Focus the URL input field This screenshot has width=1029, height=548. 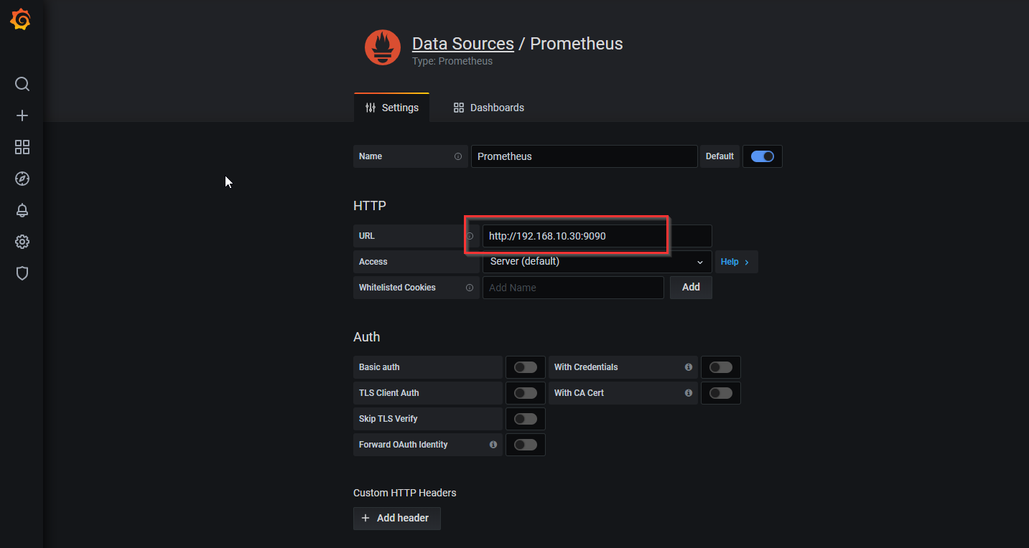coord(597,236)
